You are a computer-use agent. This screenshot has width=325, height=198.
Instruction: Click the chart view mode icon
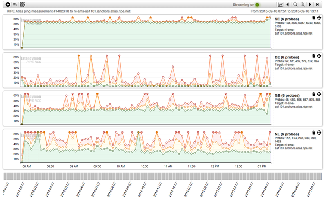pyautogui.click(x=280, y=4)
